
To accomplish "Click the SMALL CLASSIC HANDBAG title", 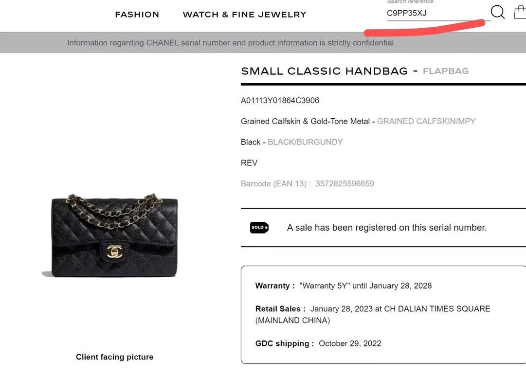I will 324,71.
